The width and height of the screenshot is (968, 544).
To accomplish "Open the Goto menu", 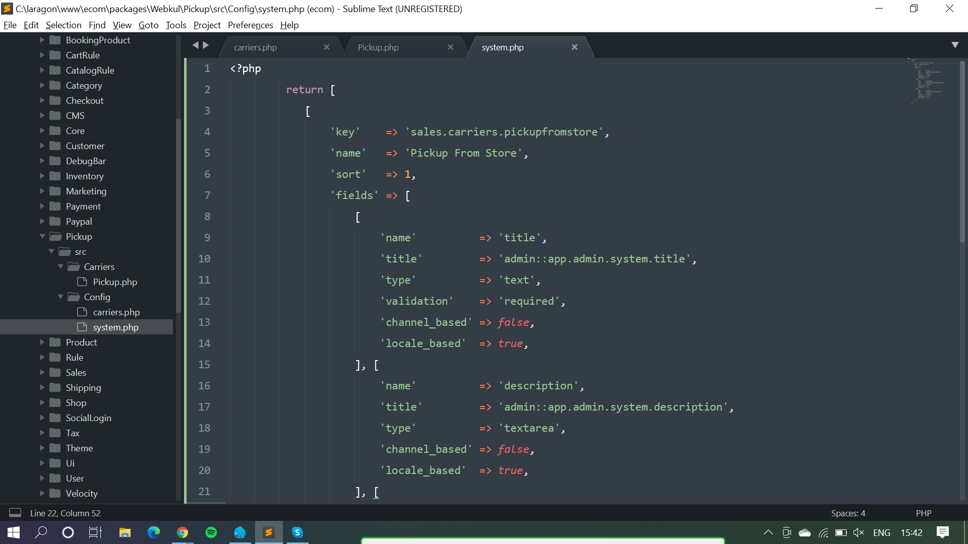I will click(x=149, y=25).
